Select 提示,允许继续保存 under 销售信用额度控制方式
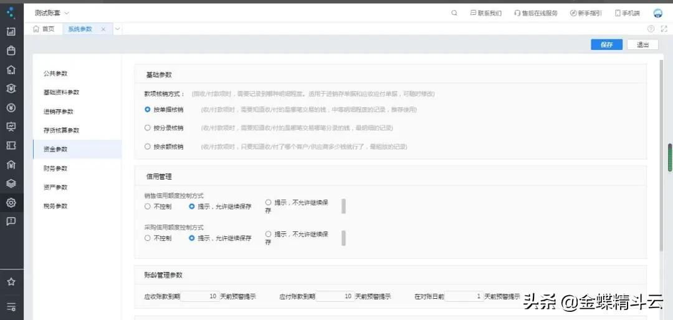Viewport: 673px width, 320px height. pos(192,206)
